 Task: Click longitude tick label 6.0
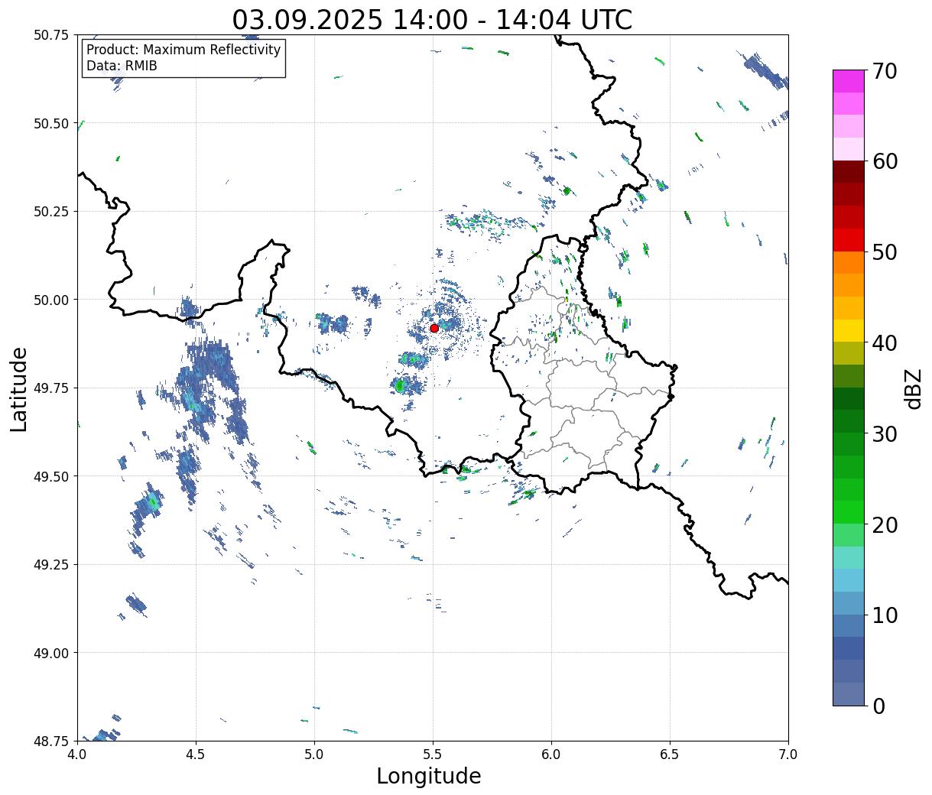point(551,754)
